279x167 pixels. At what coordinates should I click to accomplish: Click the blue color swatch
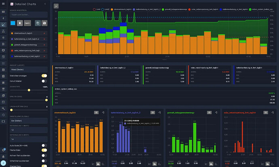(13, 23)
